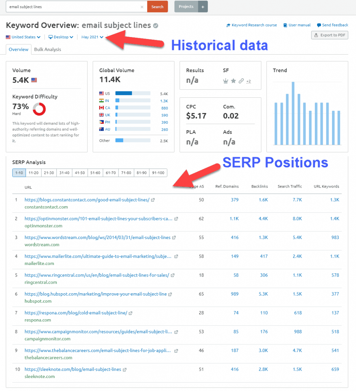Click the plus icon beside Projects
This screenshot has height=391, width=356.
(x=203, y=7)
